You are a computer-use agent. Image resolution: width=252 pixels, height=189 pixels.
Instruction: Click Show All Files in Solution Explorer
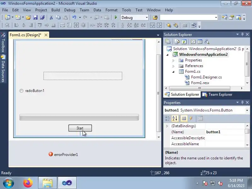[177, 42]
